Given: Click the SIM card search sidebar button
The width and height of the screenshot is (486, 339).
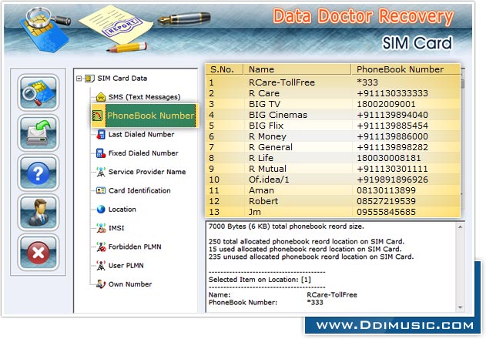Looking at the screenshot, I should [x=38, y=92].
